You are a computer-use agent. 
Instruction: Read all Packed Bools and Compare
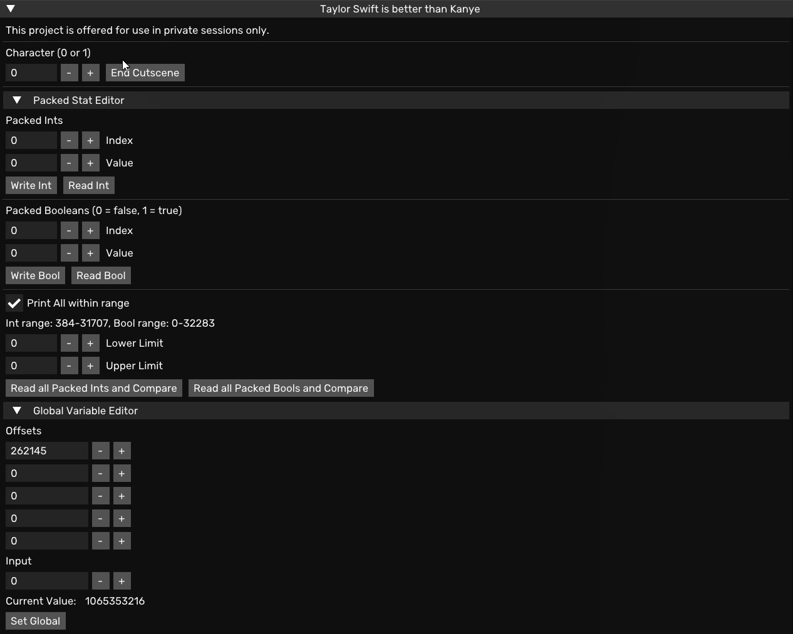click(281, 388)
